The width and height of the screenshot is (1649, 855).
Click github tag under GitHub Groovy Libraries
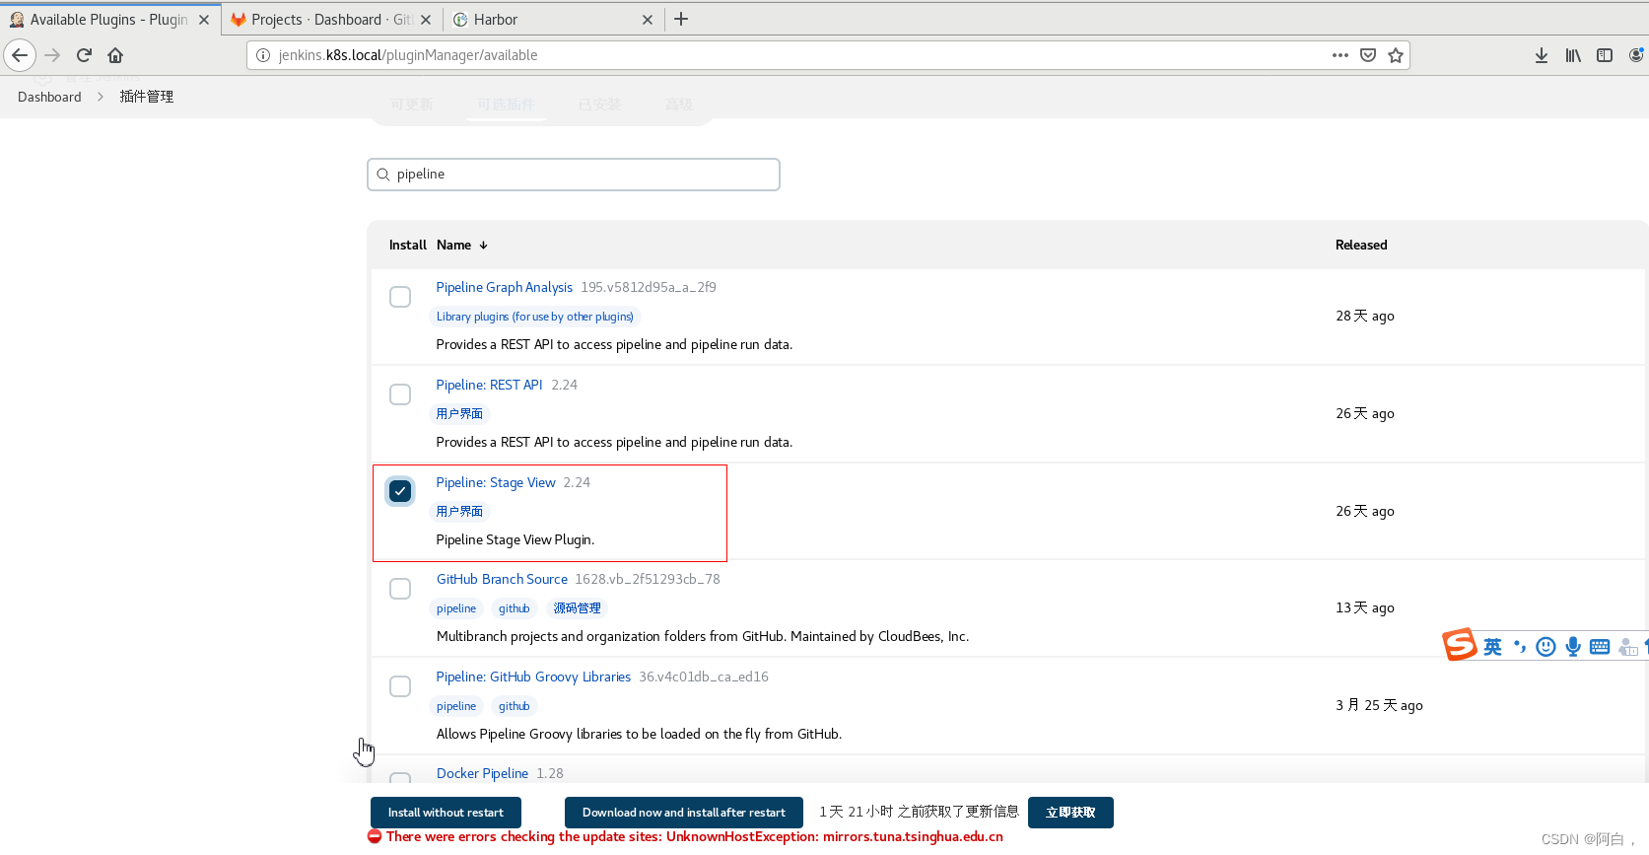515,706
